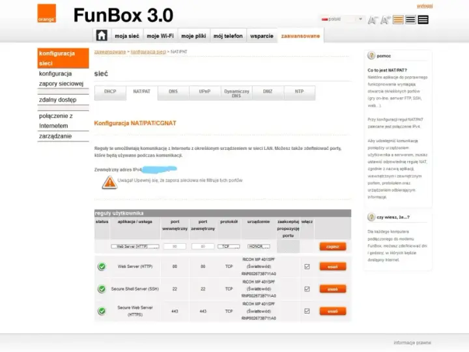The image size is (469, 352).
Task: Click the green status icon for Secure Web Server
Action: [x=102, y=311]
